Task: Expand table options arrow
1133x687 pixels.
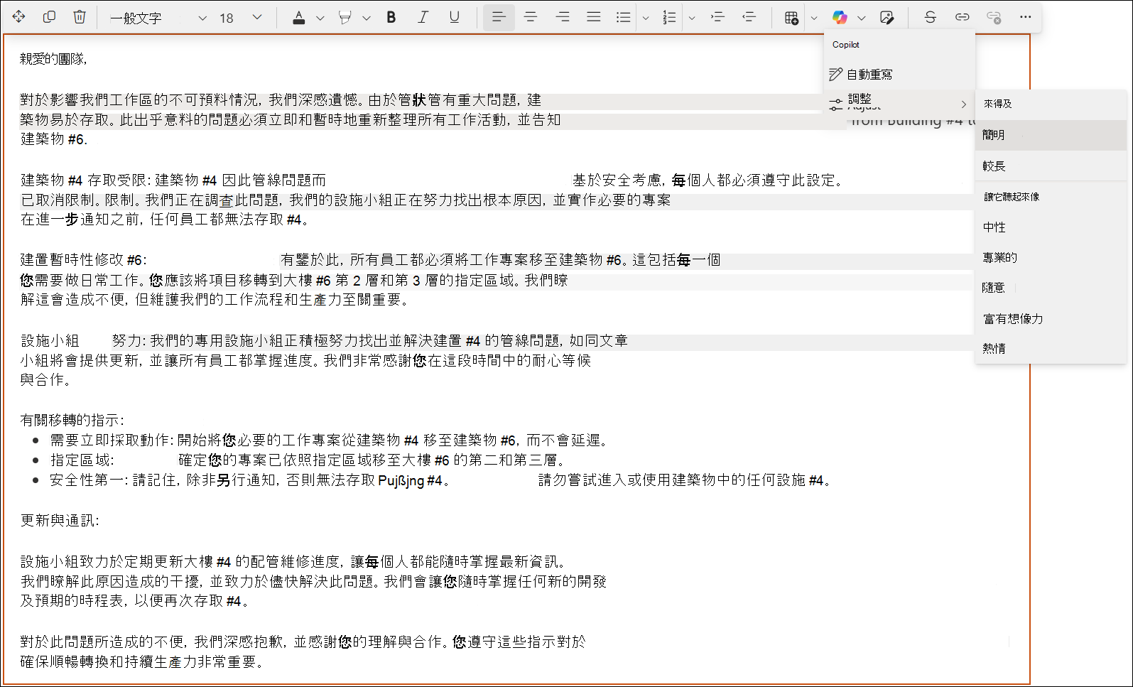Action: click(x=813, y=18)
